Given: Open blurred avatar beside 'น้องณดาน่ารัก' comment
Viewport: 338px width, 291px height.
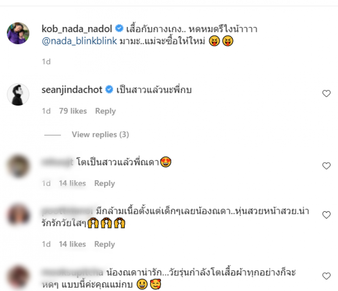Looking at the screenshot, I should point(18,277).
